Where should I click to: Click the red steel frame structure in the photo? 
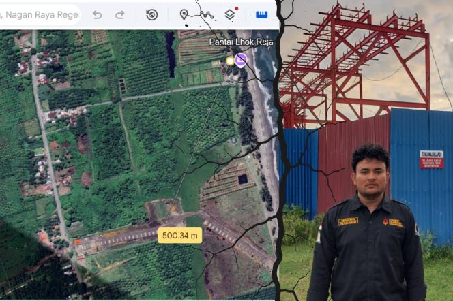[353, 66]
